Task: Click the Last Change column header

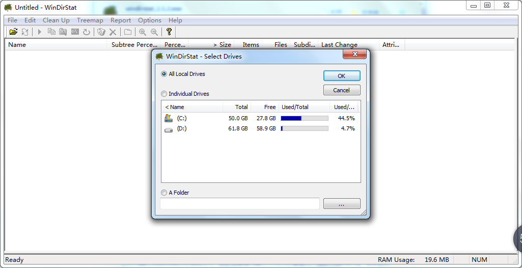Action: [x=348, y=45]
